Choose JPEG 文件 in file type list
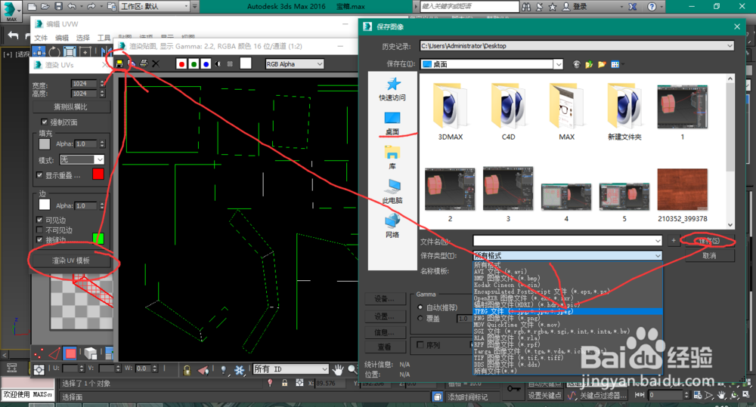Viewport: 756px width, 407px height. coord(568,312)
